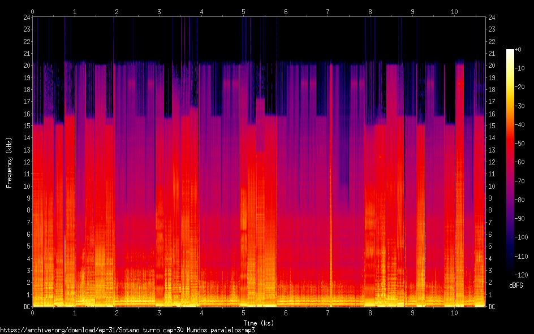Click the "-70" color scale label

click(519, 181)
